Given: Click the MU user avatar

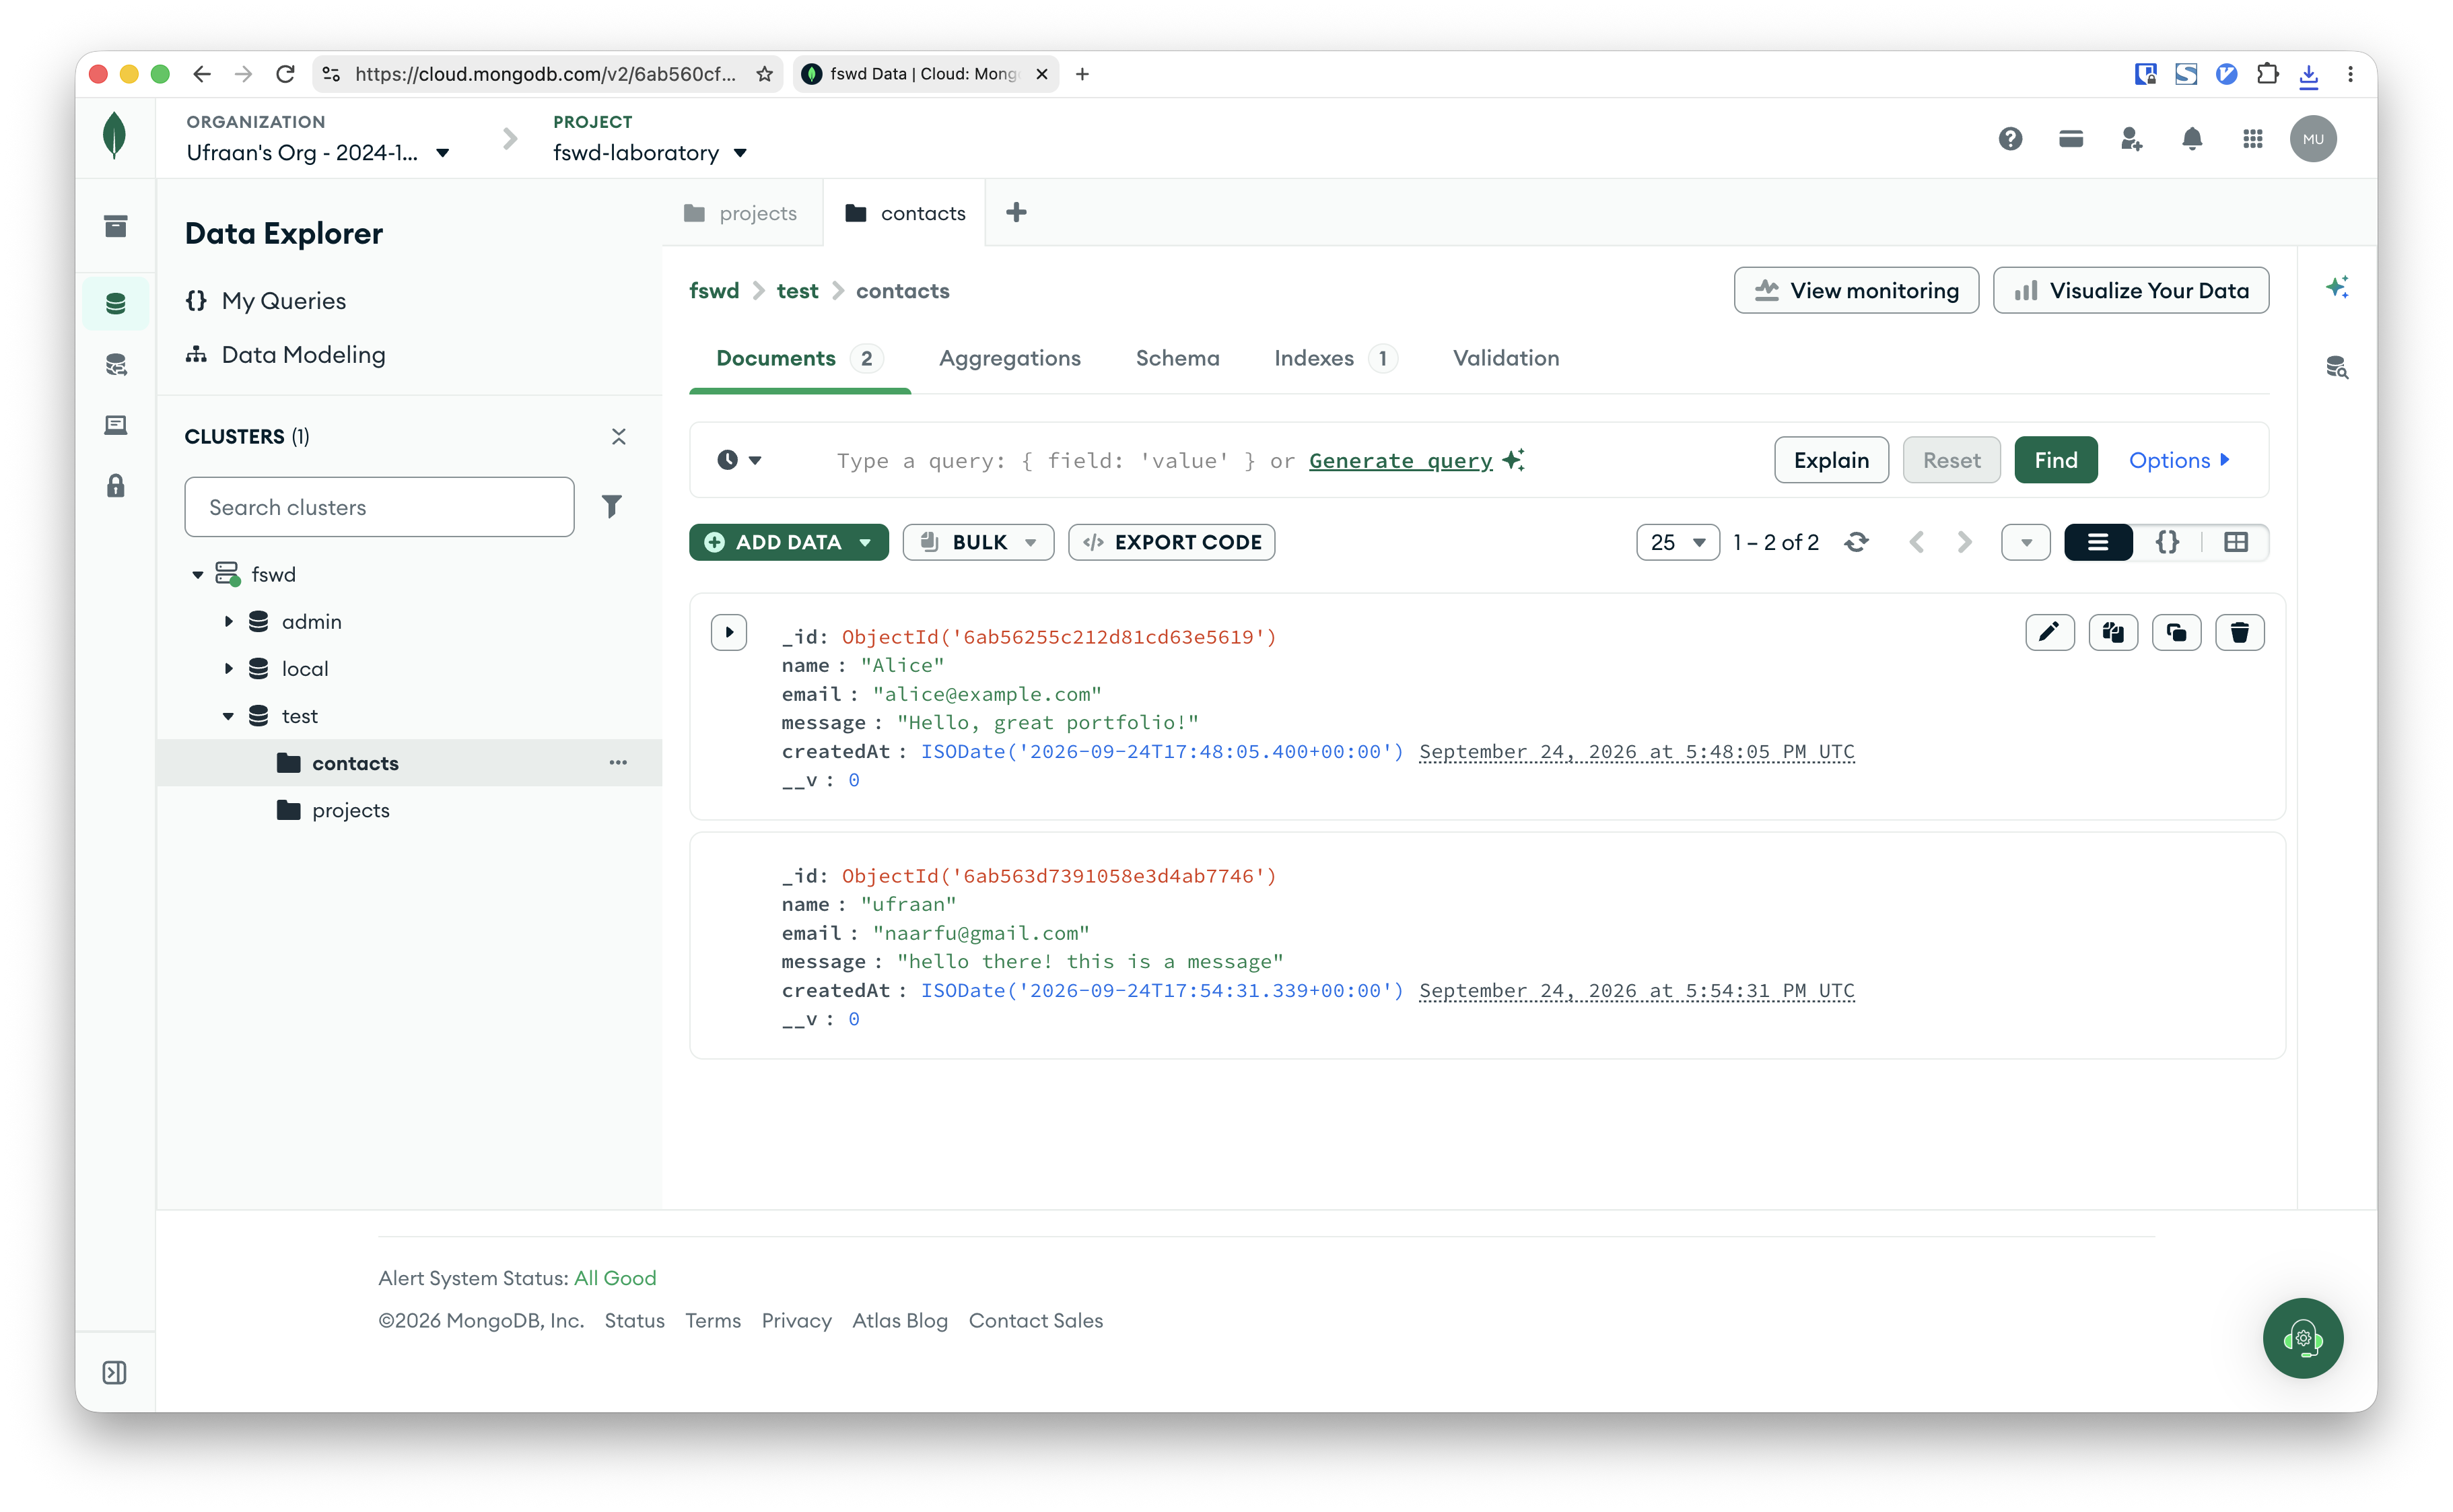Looking at the screenshot, I should click(x=2313, y=139).
